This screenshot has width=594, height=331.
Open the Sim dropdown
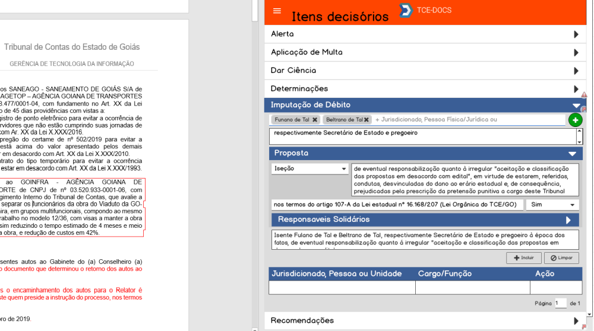552,205
